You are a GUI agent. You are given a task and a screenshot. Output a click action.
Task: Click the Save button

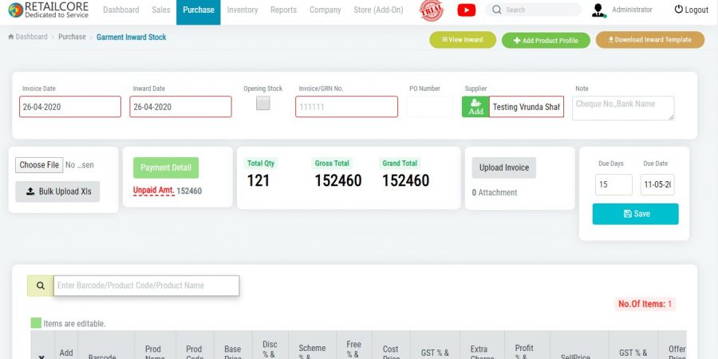(x=635, y=214)
